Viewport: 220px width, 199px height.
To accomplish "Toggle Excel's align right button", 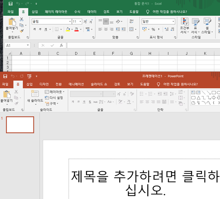I will pyautogui.click(x=111, y=29).
